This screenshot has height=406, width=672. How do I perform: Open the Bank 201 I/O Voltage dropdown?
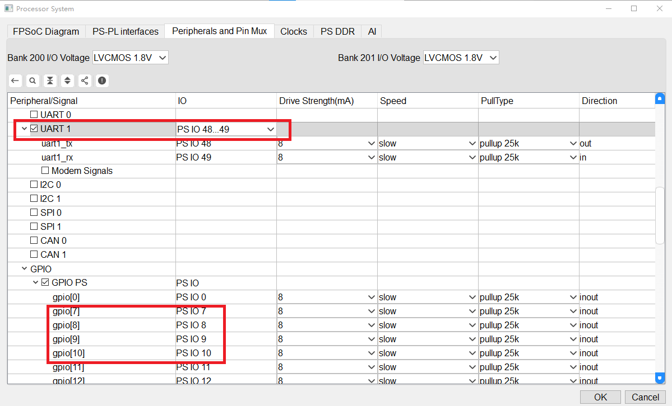pos(461,58)
